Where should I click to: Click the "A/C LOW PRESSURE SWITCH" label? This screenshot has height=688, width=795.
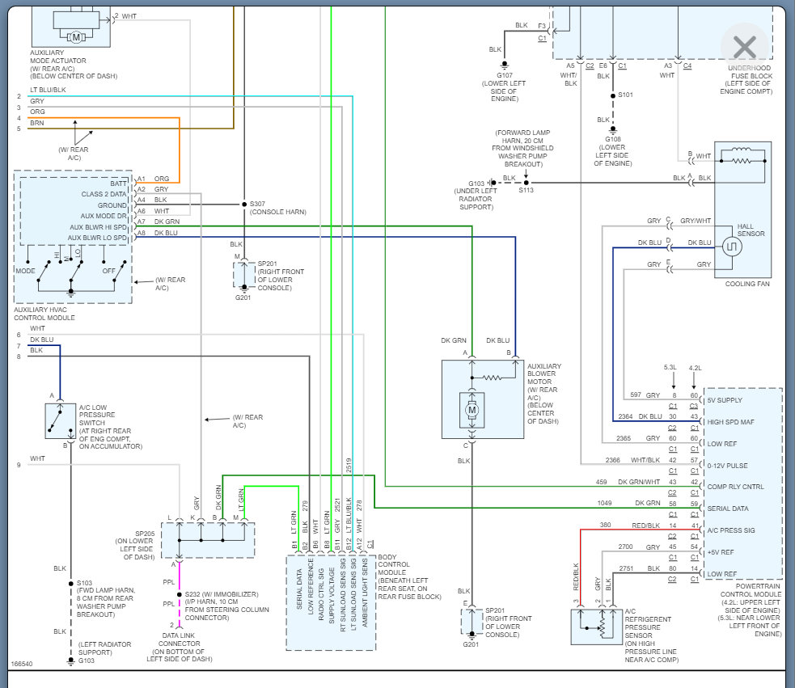point(96,415)
